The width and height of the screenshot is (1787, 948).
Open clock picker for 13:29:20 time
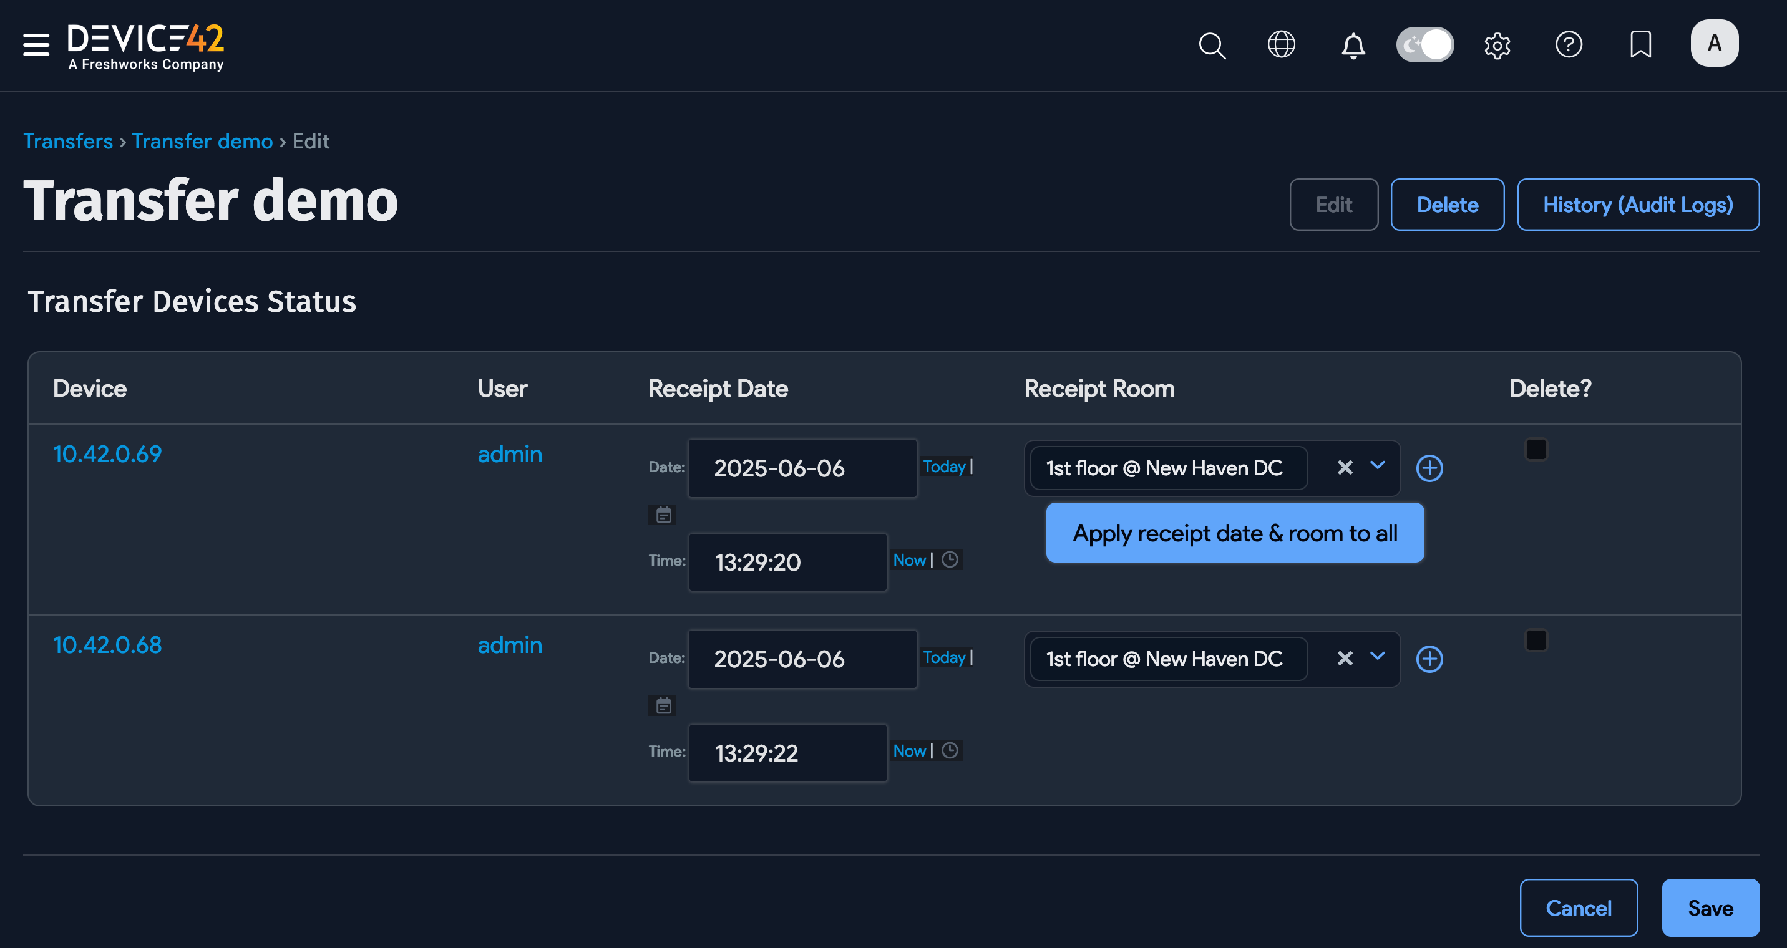click(x=950, y=559)
